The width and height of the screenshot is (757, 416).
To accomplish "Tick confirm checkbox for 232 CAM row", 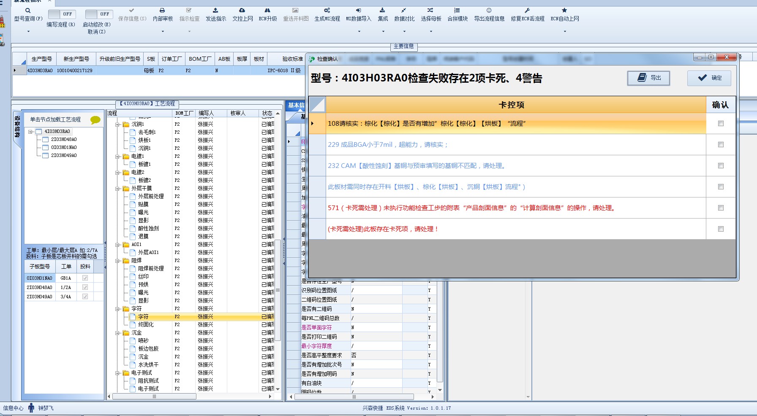I will pyautogui.click(x=721, y=166).
